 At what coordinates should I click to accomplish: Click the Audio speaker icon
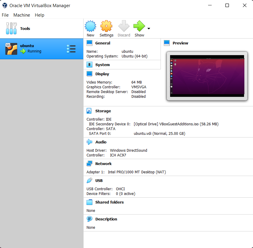coord(89,142)
